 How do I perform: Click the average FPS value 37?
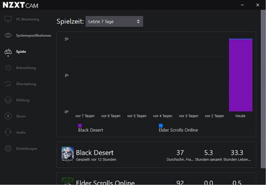(180, 153)
